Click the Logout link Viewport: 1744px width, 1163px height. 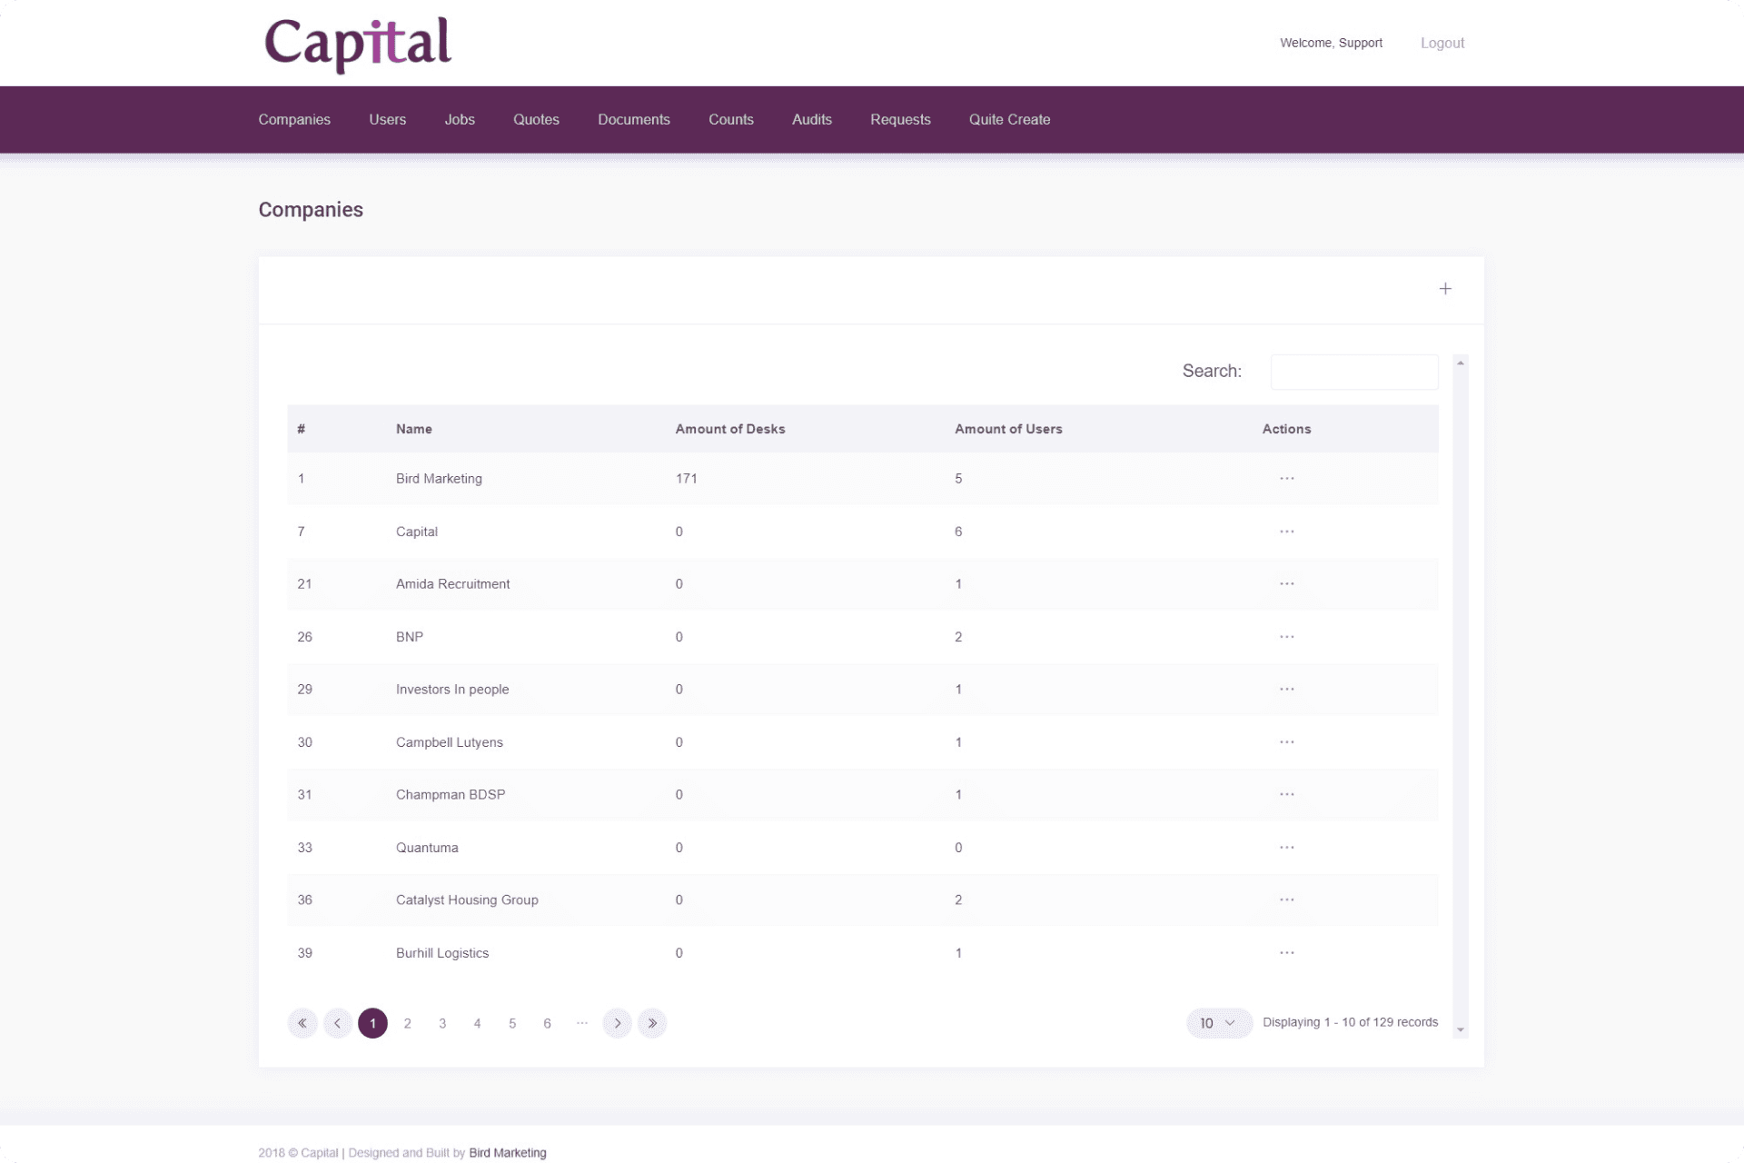(1442, 43)
